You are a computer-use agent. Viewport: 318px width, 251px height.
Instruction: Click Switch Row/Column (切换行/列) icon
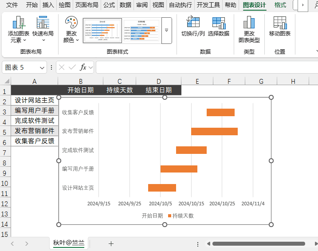pos(193,26)
